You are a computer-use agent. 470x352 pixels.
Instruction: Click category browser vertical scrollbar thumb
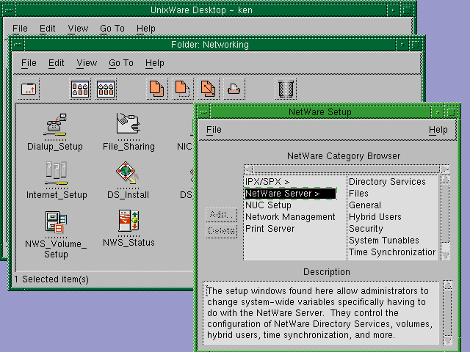point(446,213)
